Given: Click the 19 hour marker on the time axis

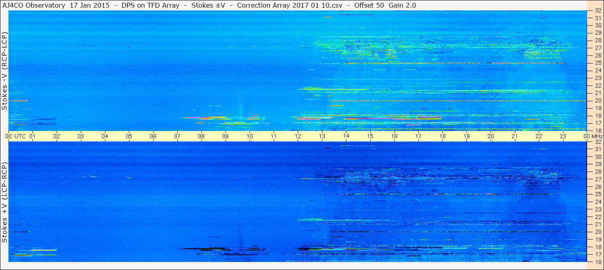Looking at the screenshot, I should coord(467,137).
